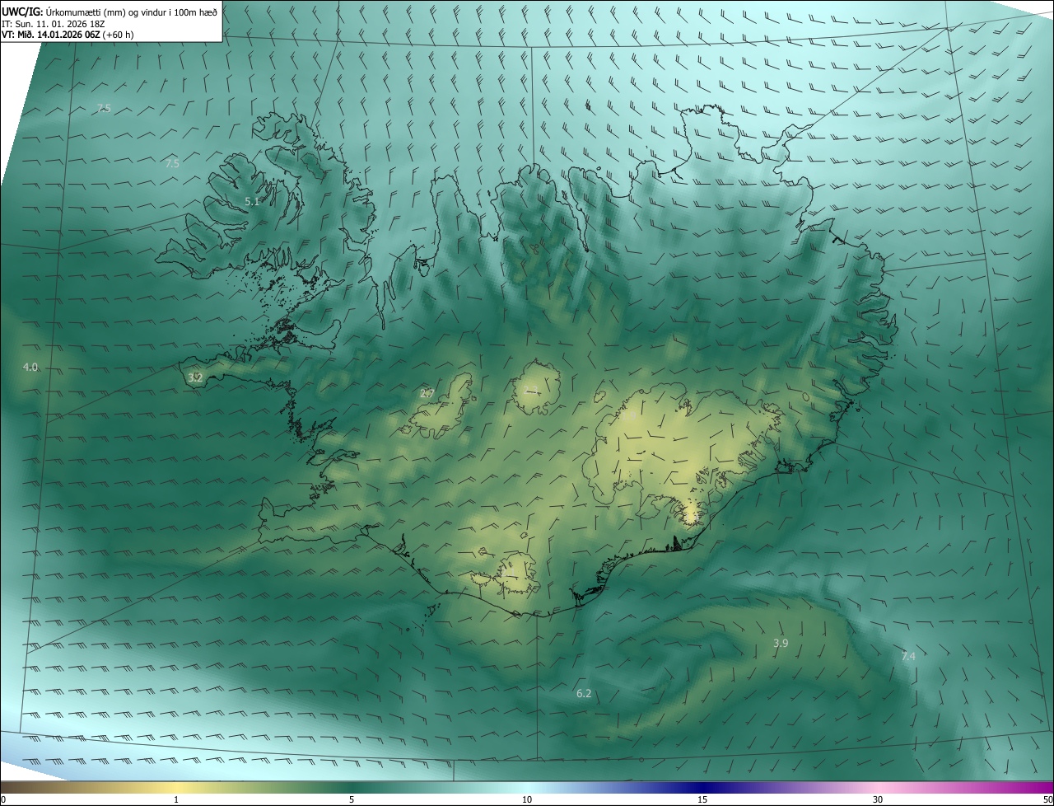Click the color scale tick labeled 50
The height and width of the screenshot is (806, 1054).
click(1047, 799)
